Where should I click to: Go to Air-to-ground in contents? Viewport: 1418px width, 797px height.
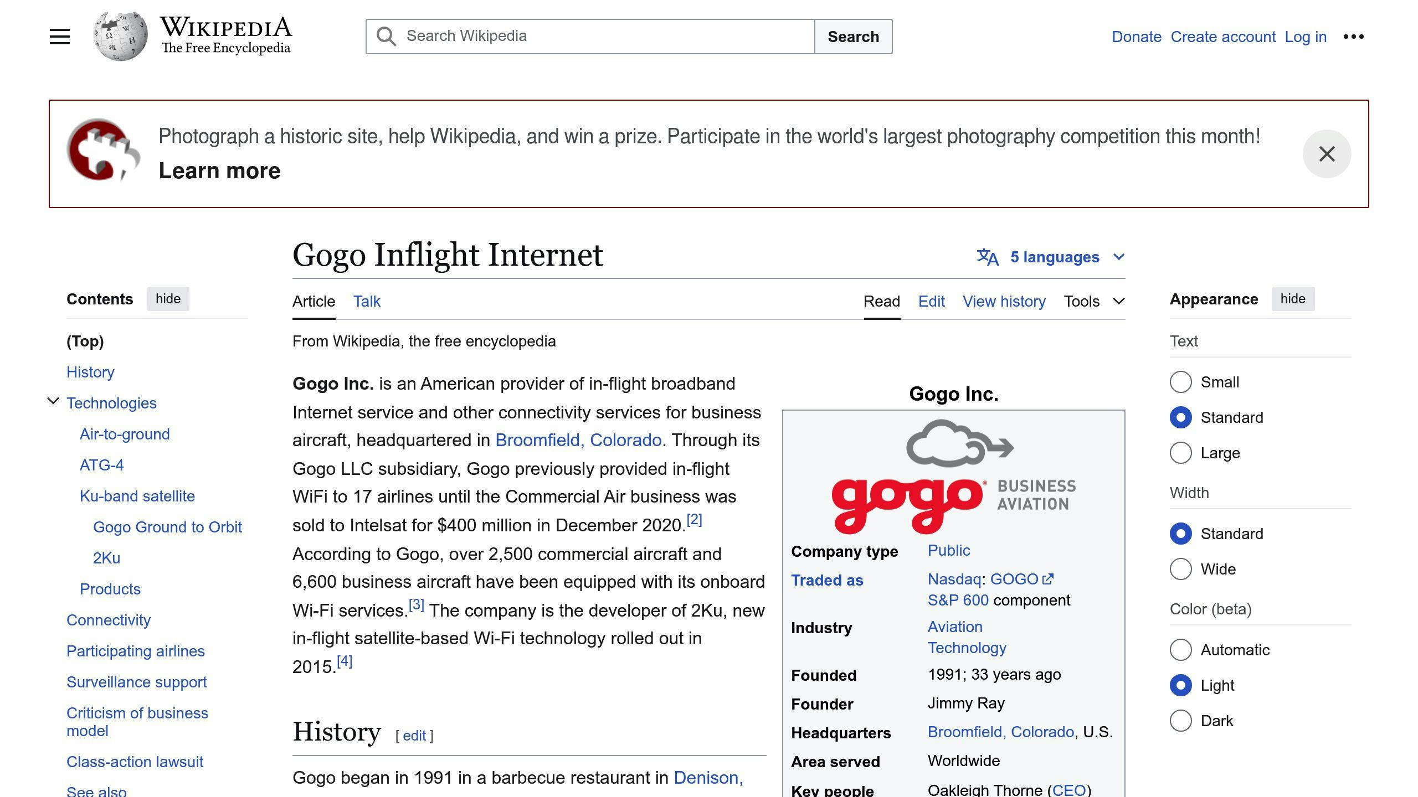(x=125, y=434)
